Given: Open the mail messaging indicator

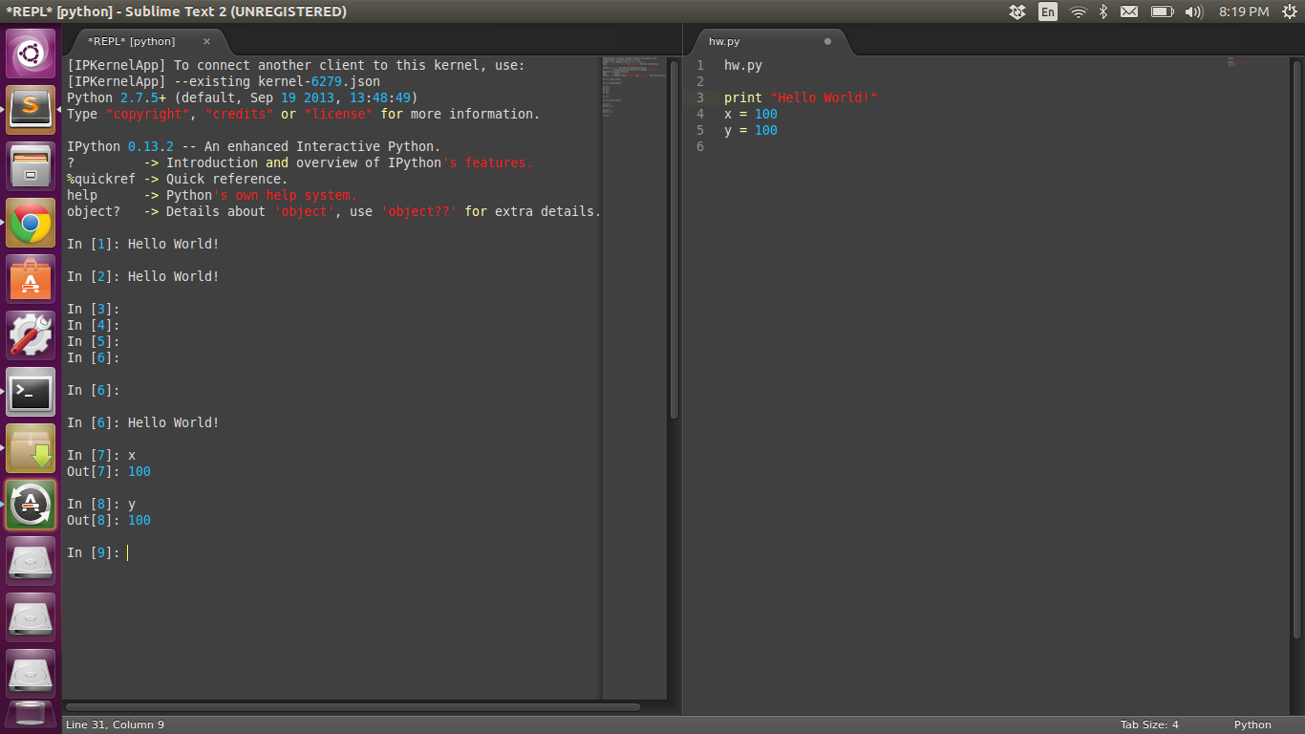Looking at the screenshot, I should coord(1129,11).
